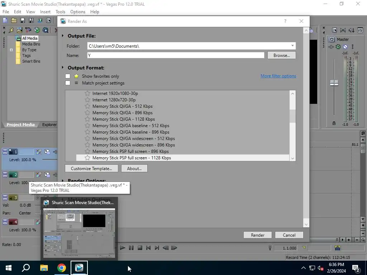
Task: Click the Properties icon in the main toolbar
Action: point(48,20)
